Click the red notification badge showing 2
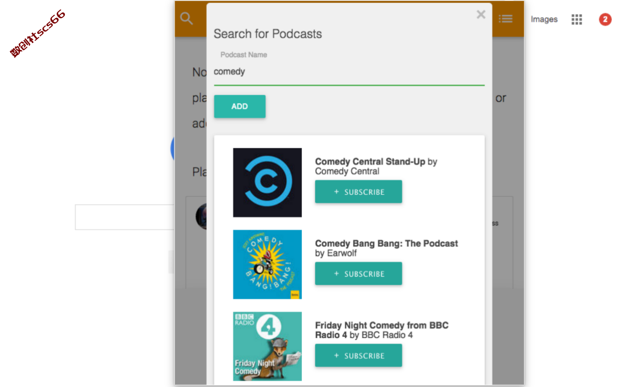This screenshot has height=387, width=620. pos(605,19)
